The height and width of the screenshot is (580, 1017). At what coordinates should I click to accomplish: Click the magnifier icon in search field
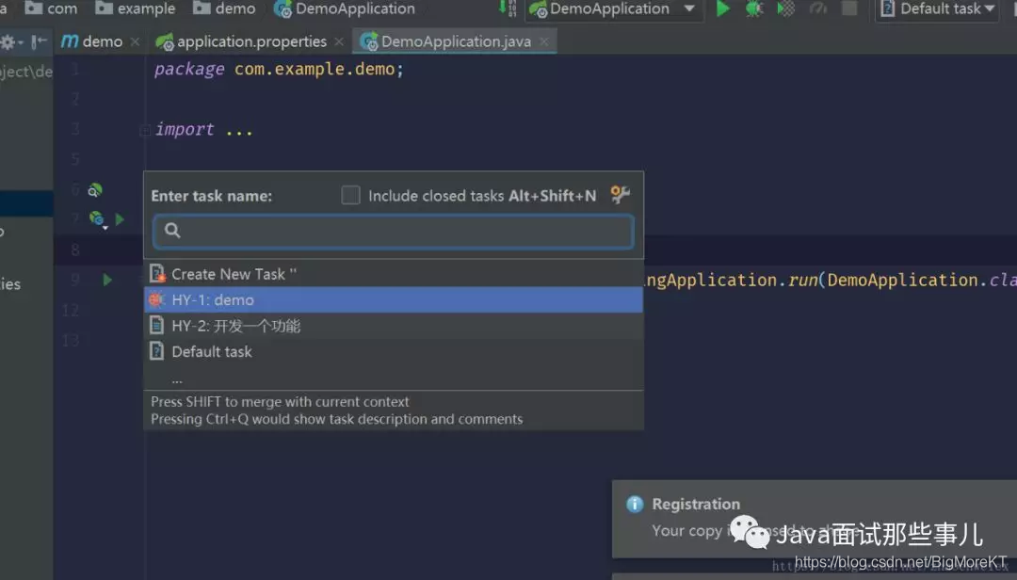pos(172,231)
